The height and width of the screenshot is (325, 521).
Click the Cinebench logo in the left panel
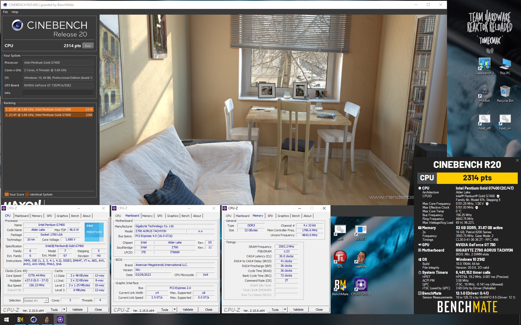[x=18, y=25]
